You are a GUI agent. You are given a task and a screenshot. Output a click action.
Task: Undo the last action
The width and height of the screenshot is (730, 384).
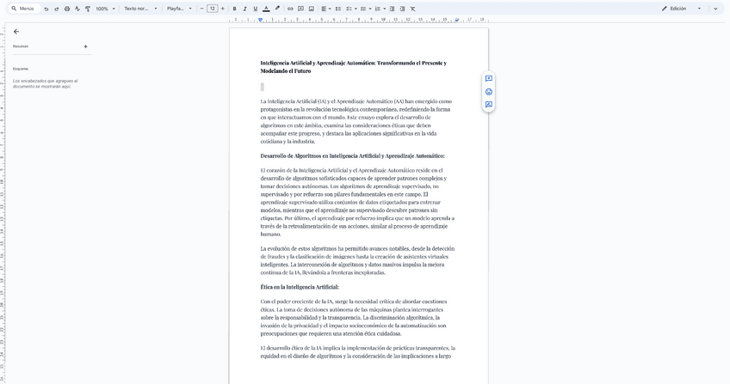tap(46, 9)
